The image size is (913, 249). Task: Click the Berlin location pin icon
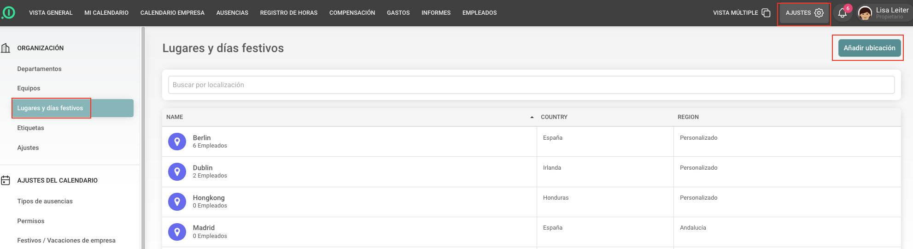pos(177,142)
